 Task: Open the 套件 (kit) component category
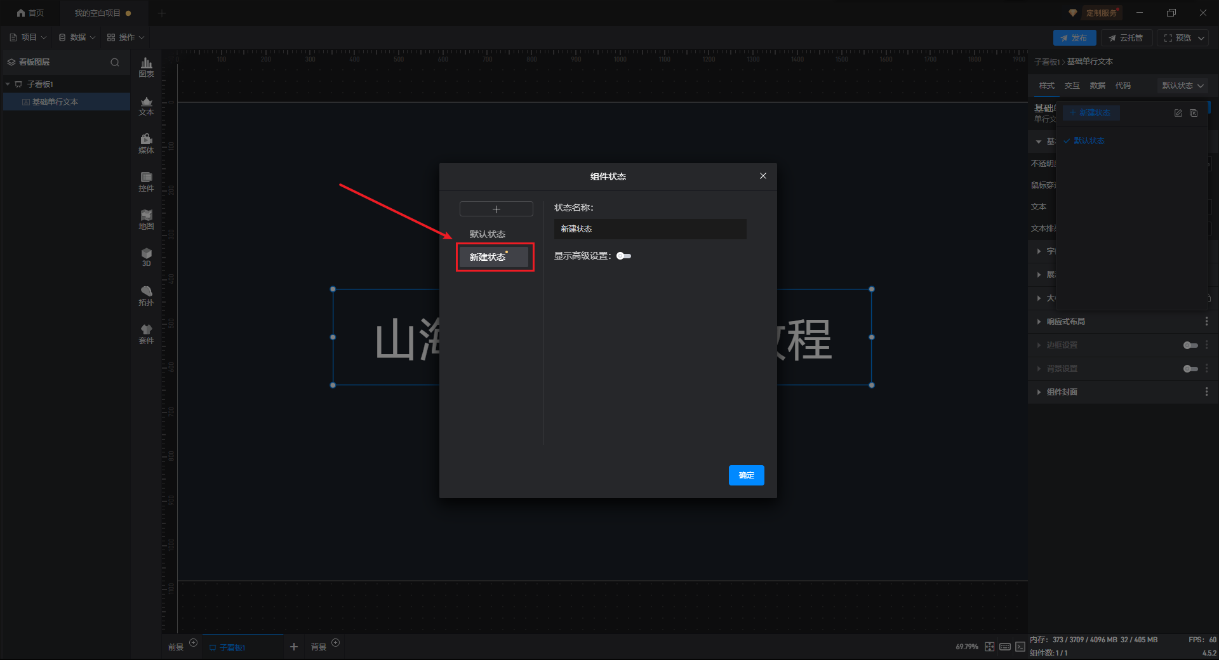click(x=146, y=334)
